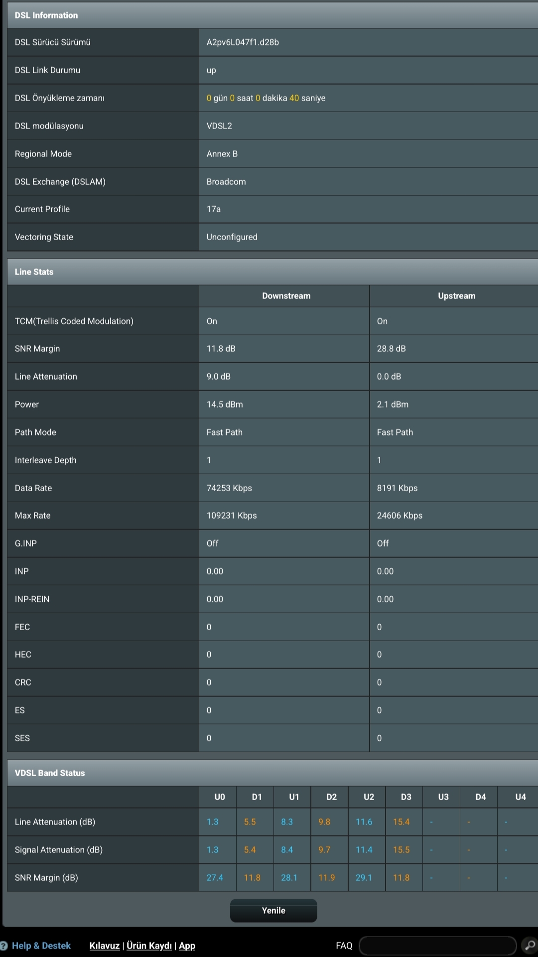Open the App link in footer
Viewport: 538px width, 957px height.
tap(187, 946)
